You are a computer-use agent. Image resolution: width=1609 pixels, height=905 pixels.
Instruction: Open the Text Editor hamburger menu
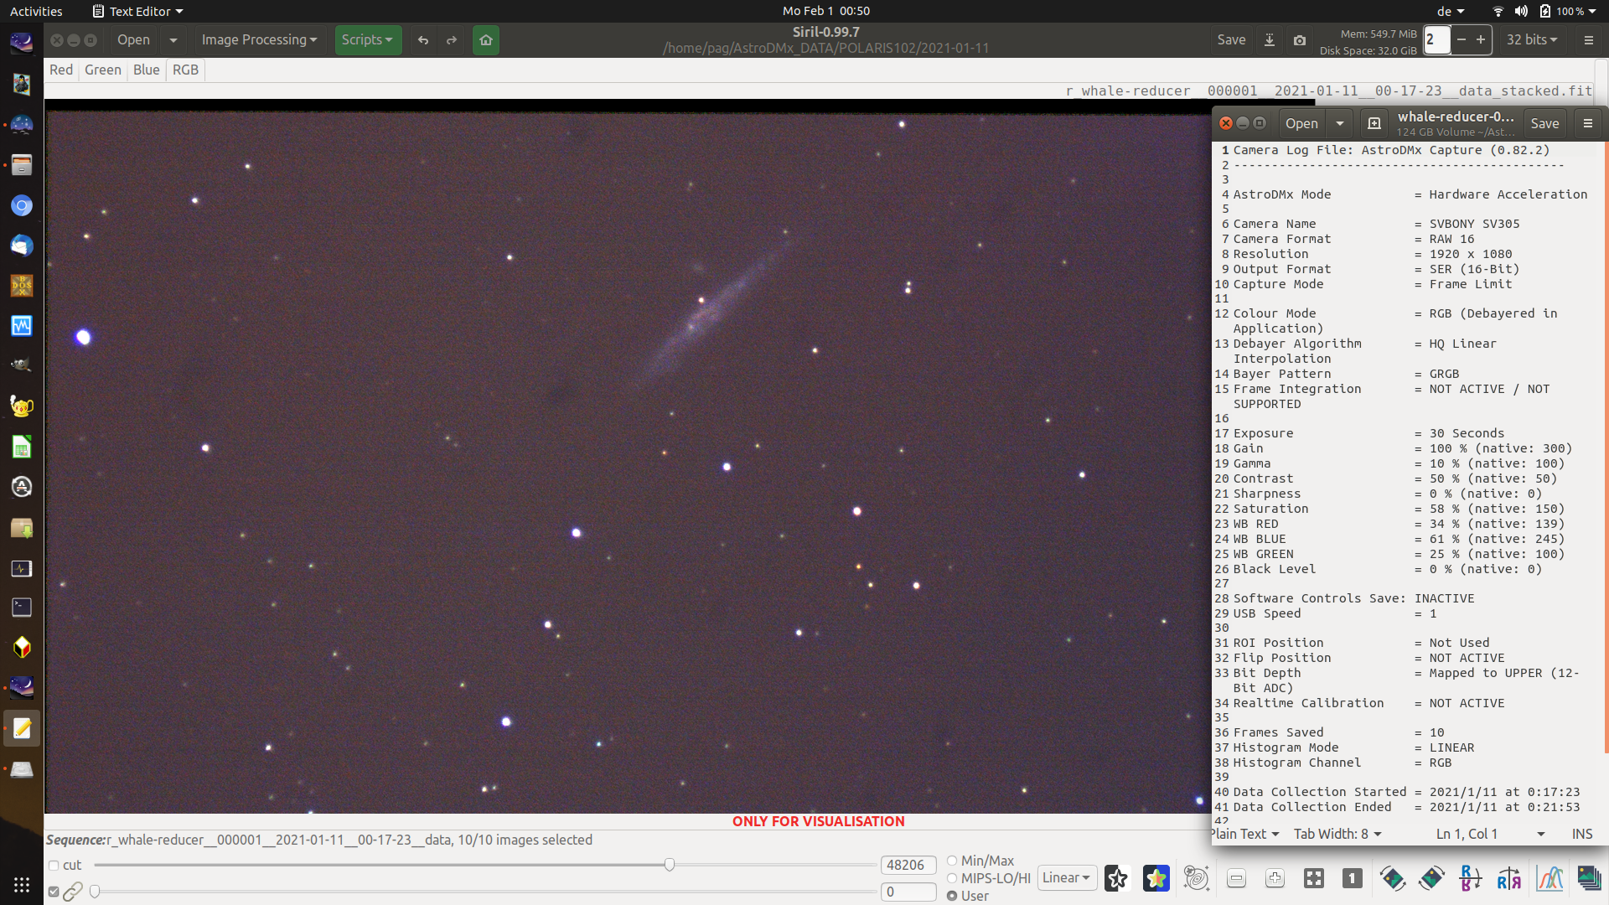pos(1588,123)
